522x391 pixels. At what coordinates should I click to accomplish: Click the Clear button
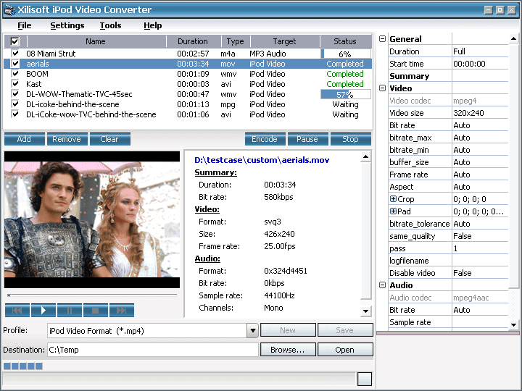[x=110, y=139]
